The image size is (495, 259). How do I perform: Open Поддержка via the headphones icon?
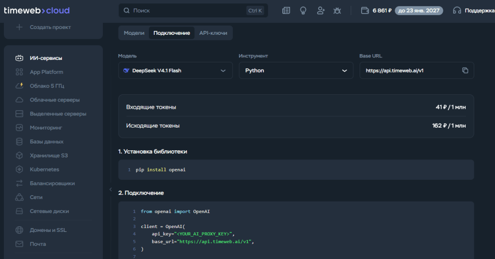pos(457,11)
